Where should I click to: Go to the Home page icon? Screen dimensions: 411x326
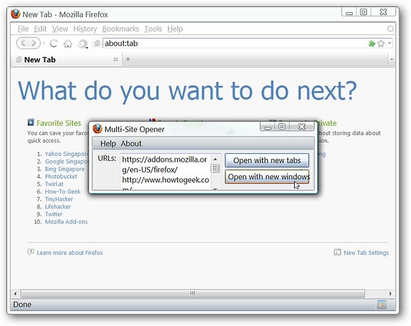(x=68, y=44)
